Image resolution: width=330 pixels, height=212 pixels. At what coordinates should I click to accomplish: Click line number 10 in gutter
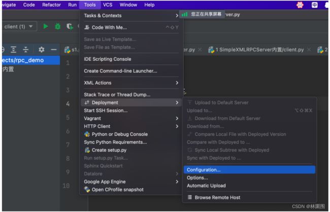pos(66,186)
